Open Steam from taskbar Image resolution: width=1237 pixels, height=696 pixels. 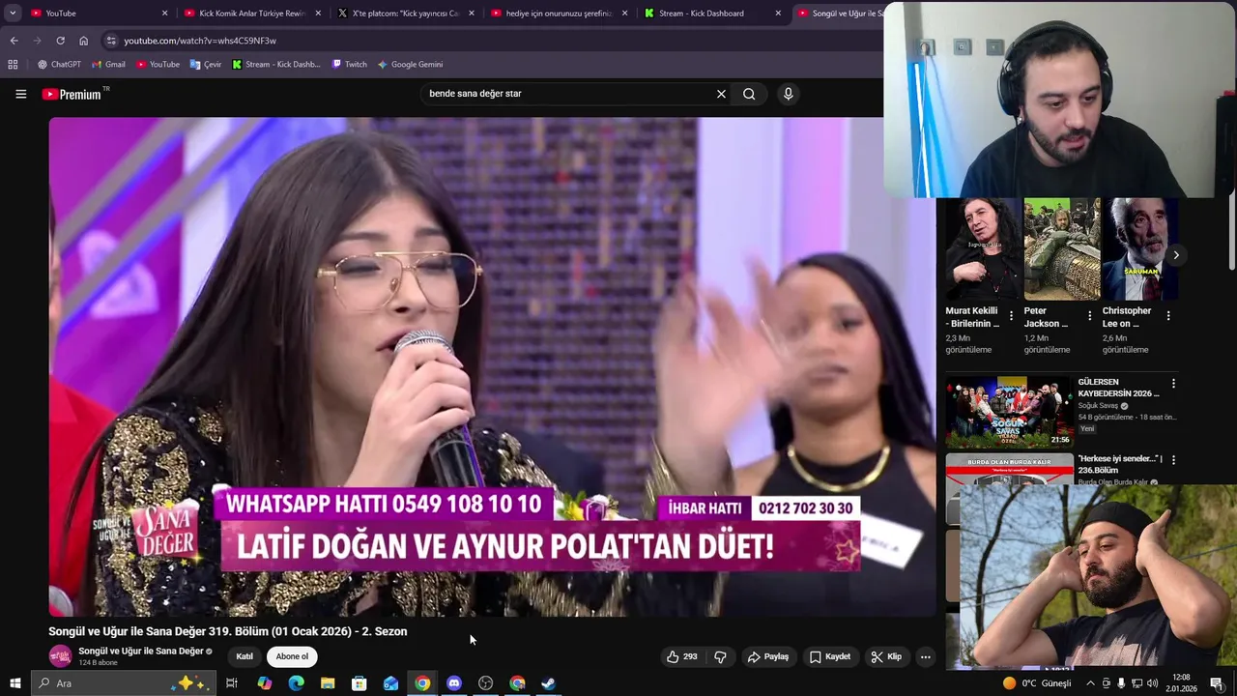coord(548,683)
